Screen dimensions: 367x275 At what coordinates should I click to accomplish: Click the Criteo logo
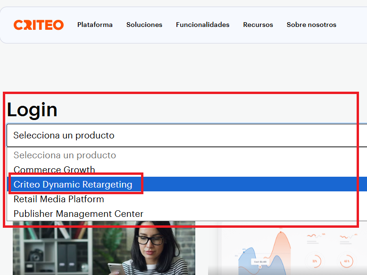[39, 25]
